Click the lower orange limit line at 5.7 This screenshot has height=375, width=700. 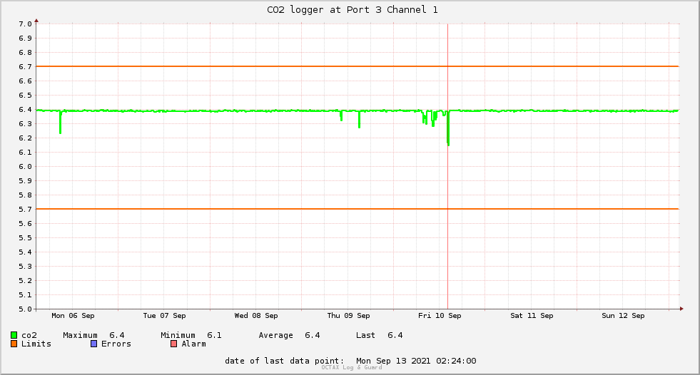357,209
